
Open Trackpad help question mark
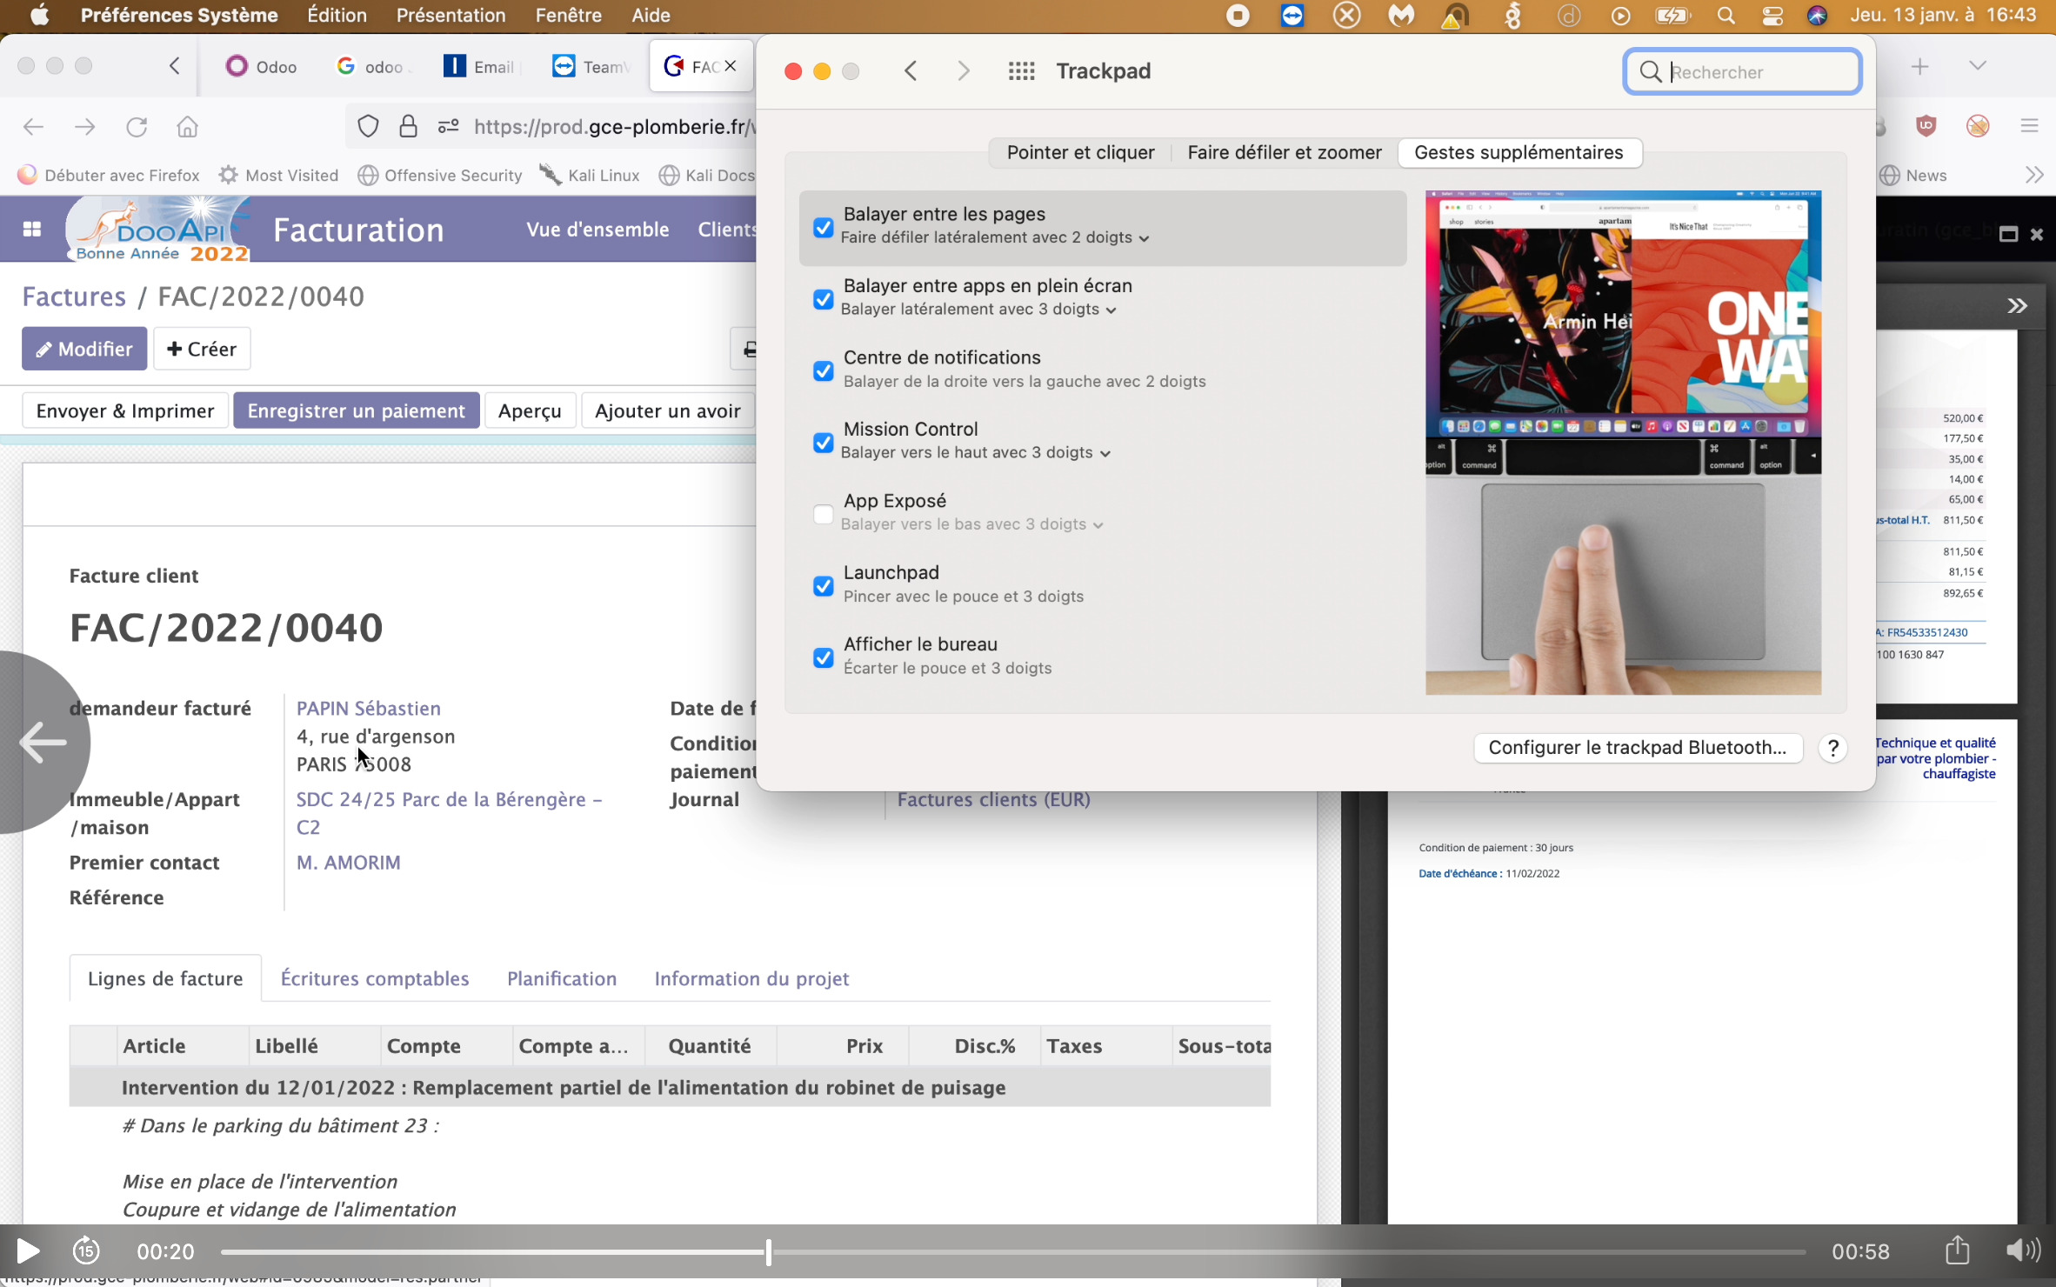click(1832, 748)
